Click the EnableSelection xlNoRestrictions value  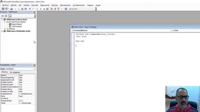point(27,94)
